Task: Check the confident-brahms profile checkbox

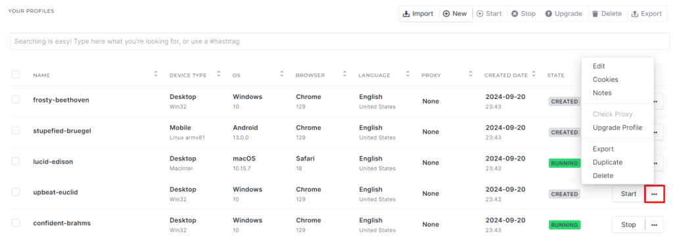Action: pos(16,223)
